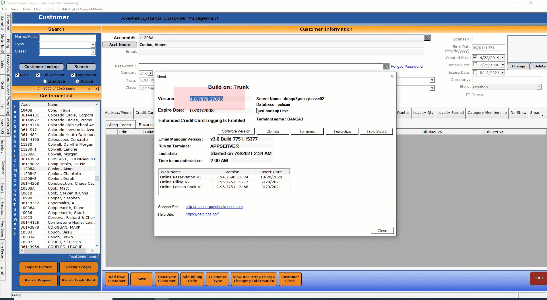Click the Customer Lookup button
The image size is (547, 300).
click(41, 67)
